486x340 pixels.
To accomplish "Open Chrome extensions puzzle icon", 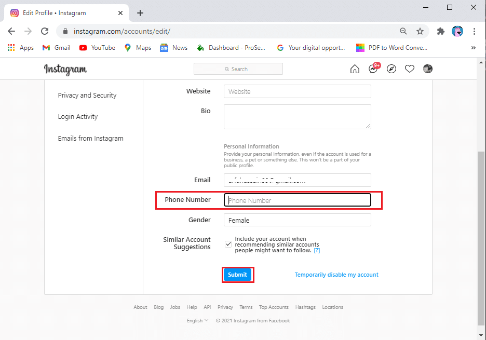I will pyautogui.click(x=441, y=31).
